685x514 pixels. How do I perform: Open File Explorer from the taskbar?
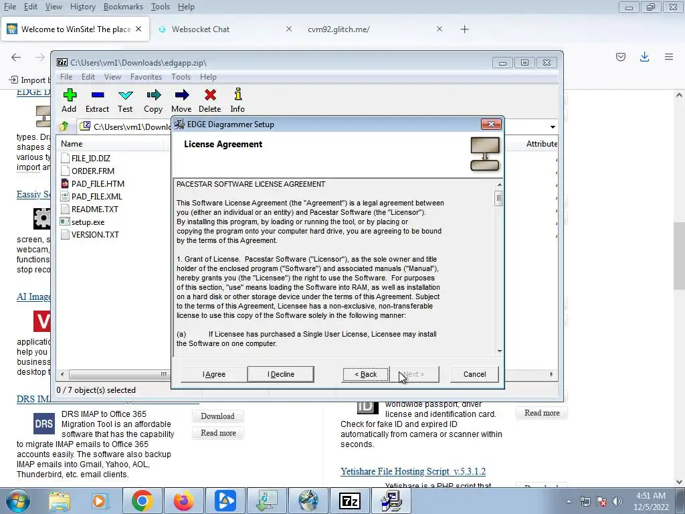tap(60, 501)
